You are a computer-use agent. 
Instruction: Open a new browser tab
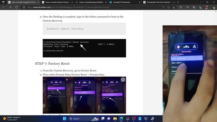(178, 2)
